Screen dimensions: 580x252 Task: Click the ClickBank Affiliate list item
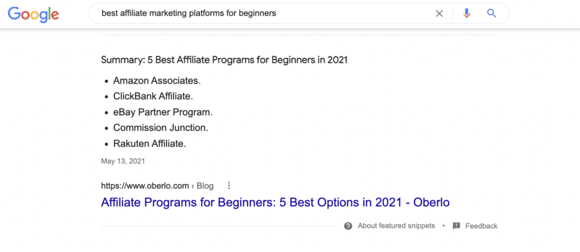pos(153,97)
